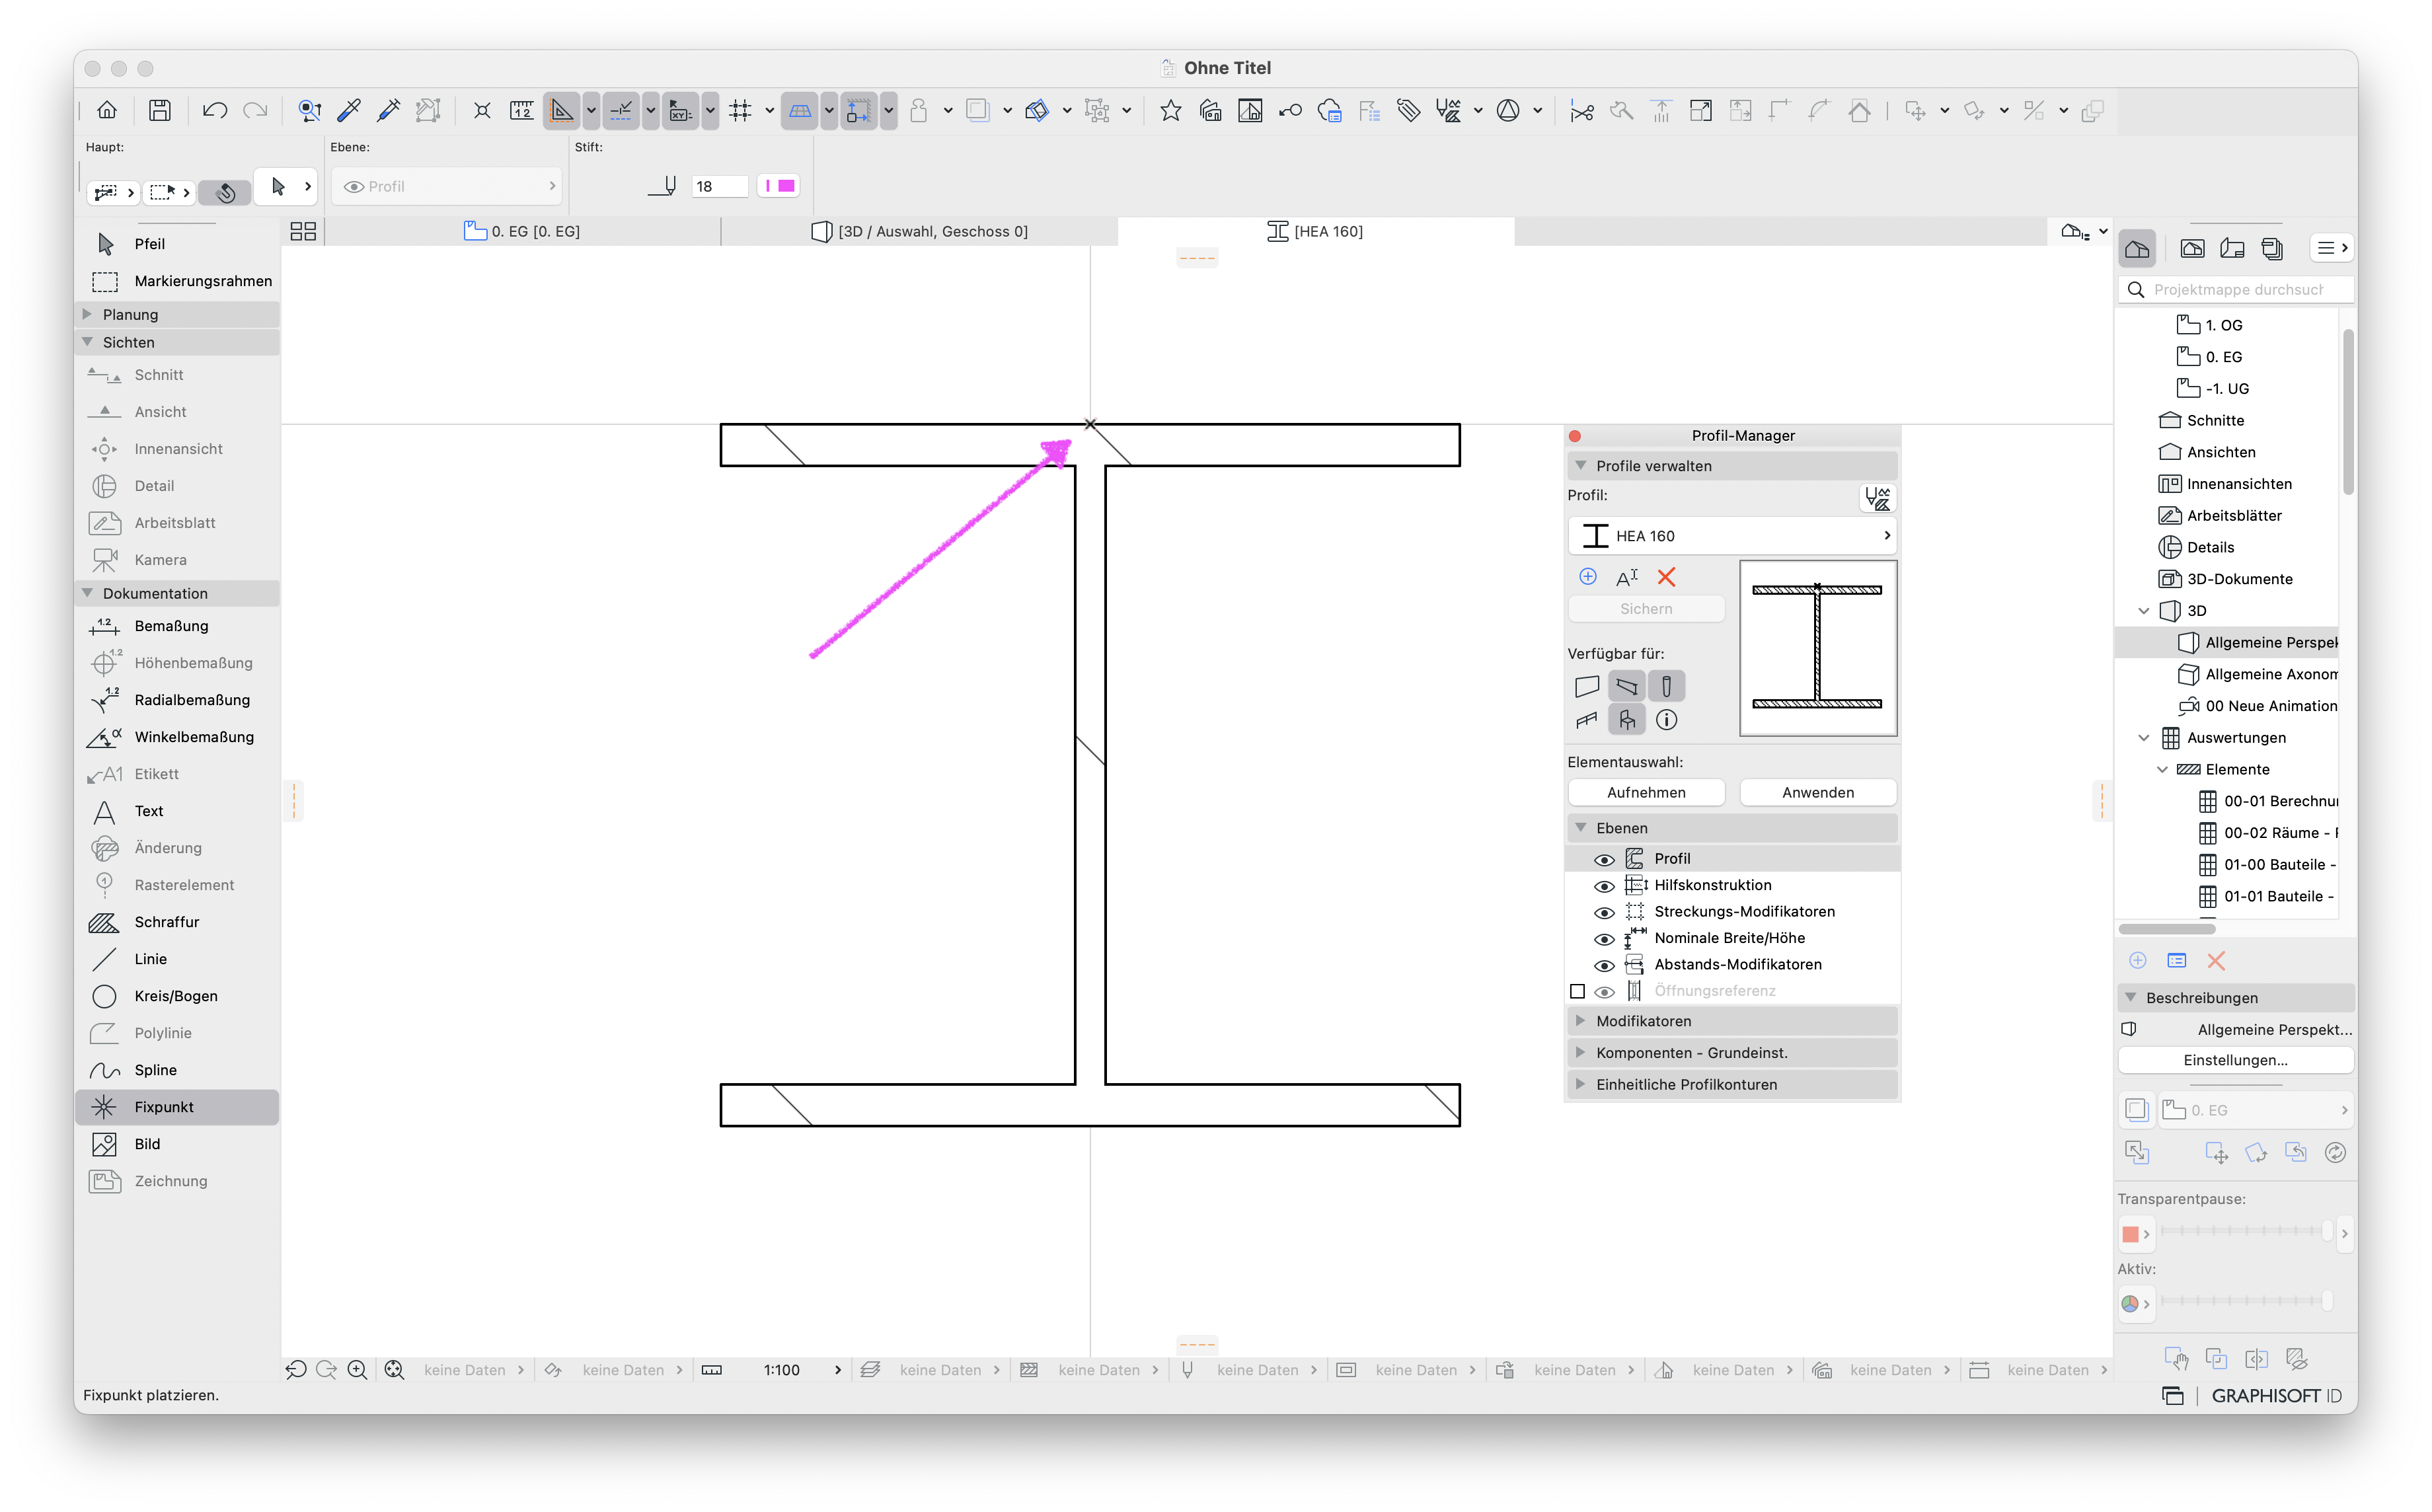Select the Bild image tool
The height and width of the screenshot is (1512, 2432).
coord(177,1144)
